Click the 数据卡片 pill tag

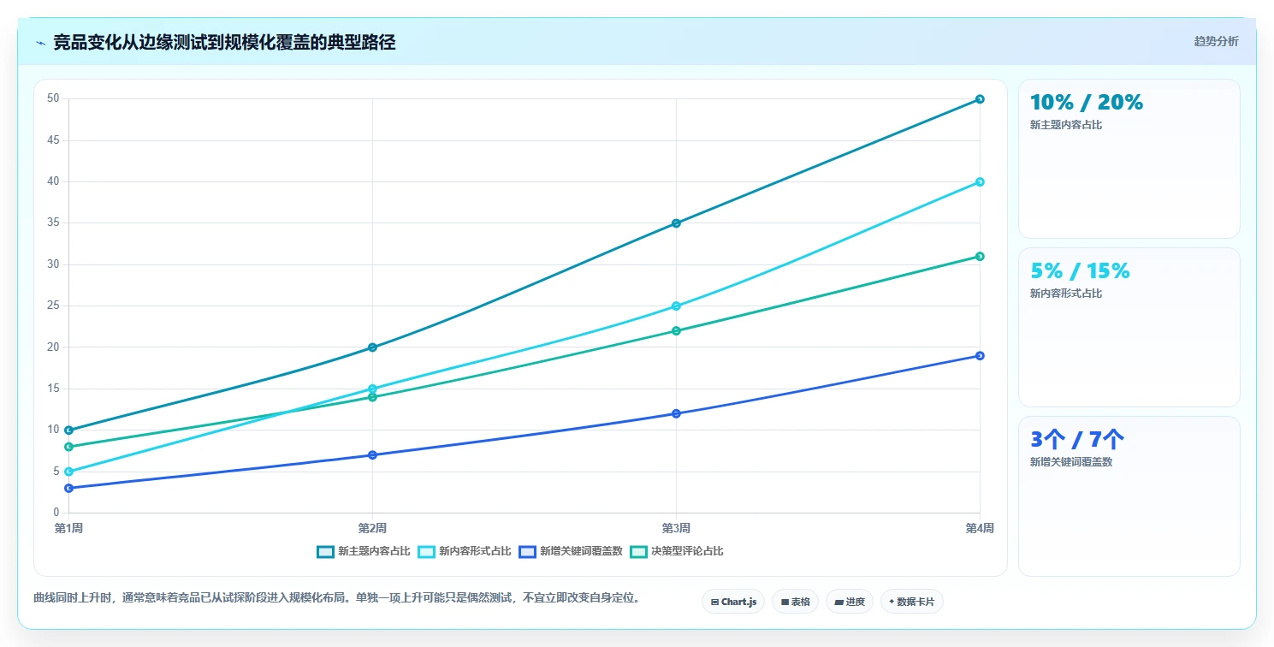click(x=912, y=602)
